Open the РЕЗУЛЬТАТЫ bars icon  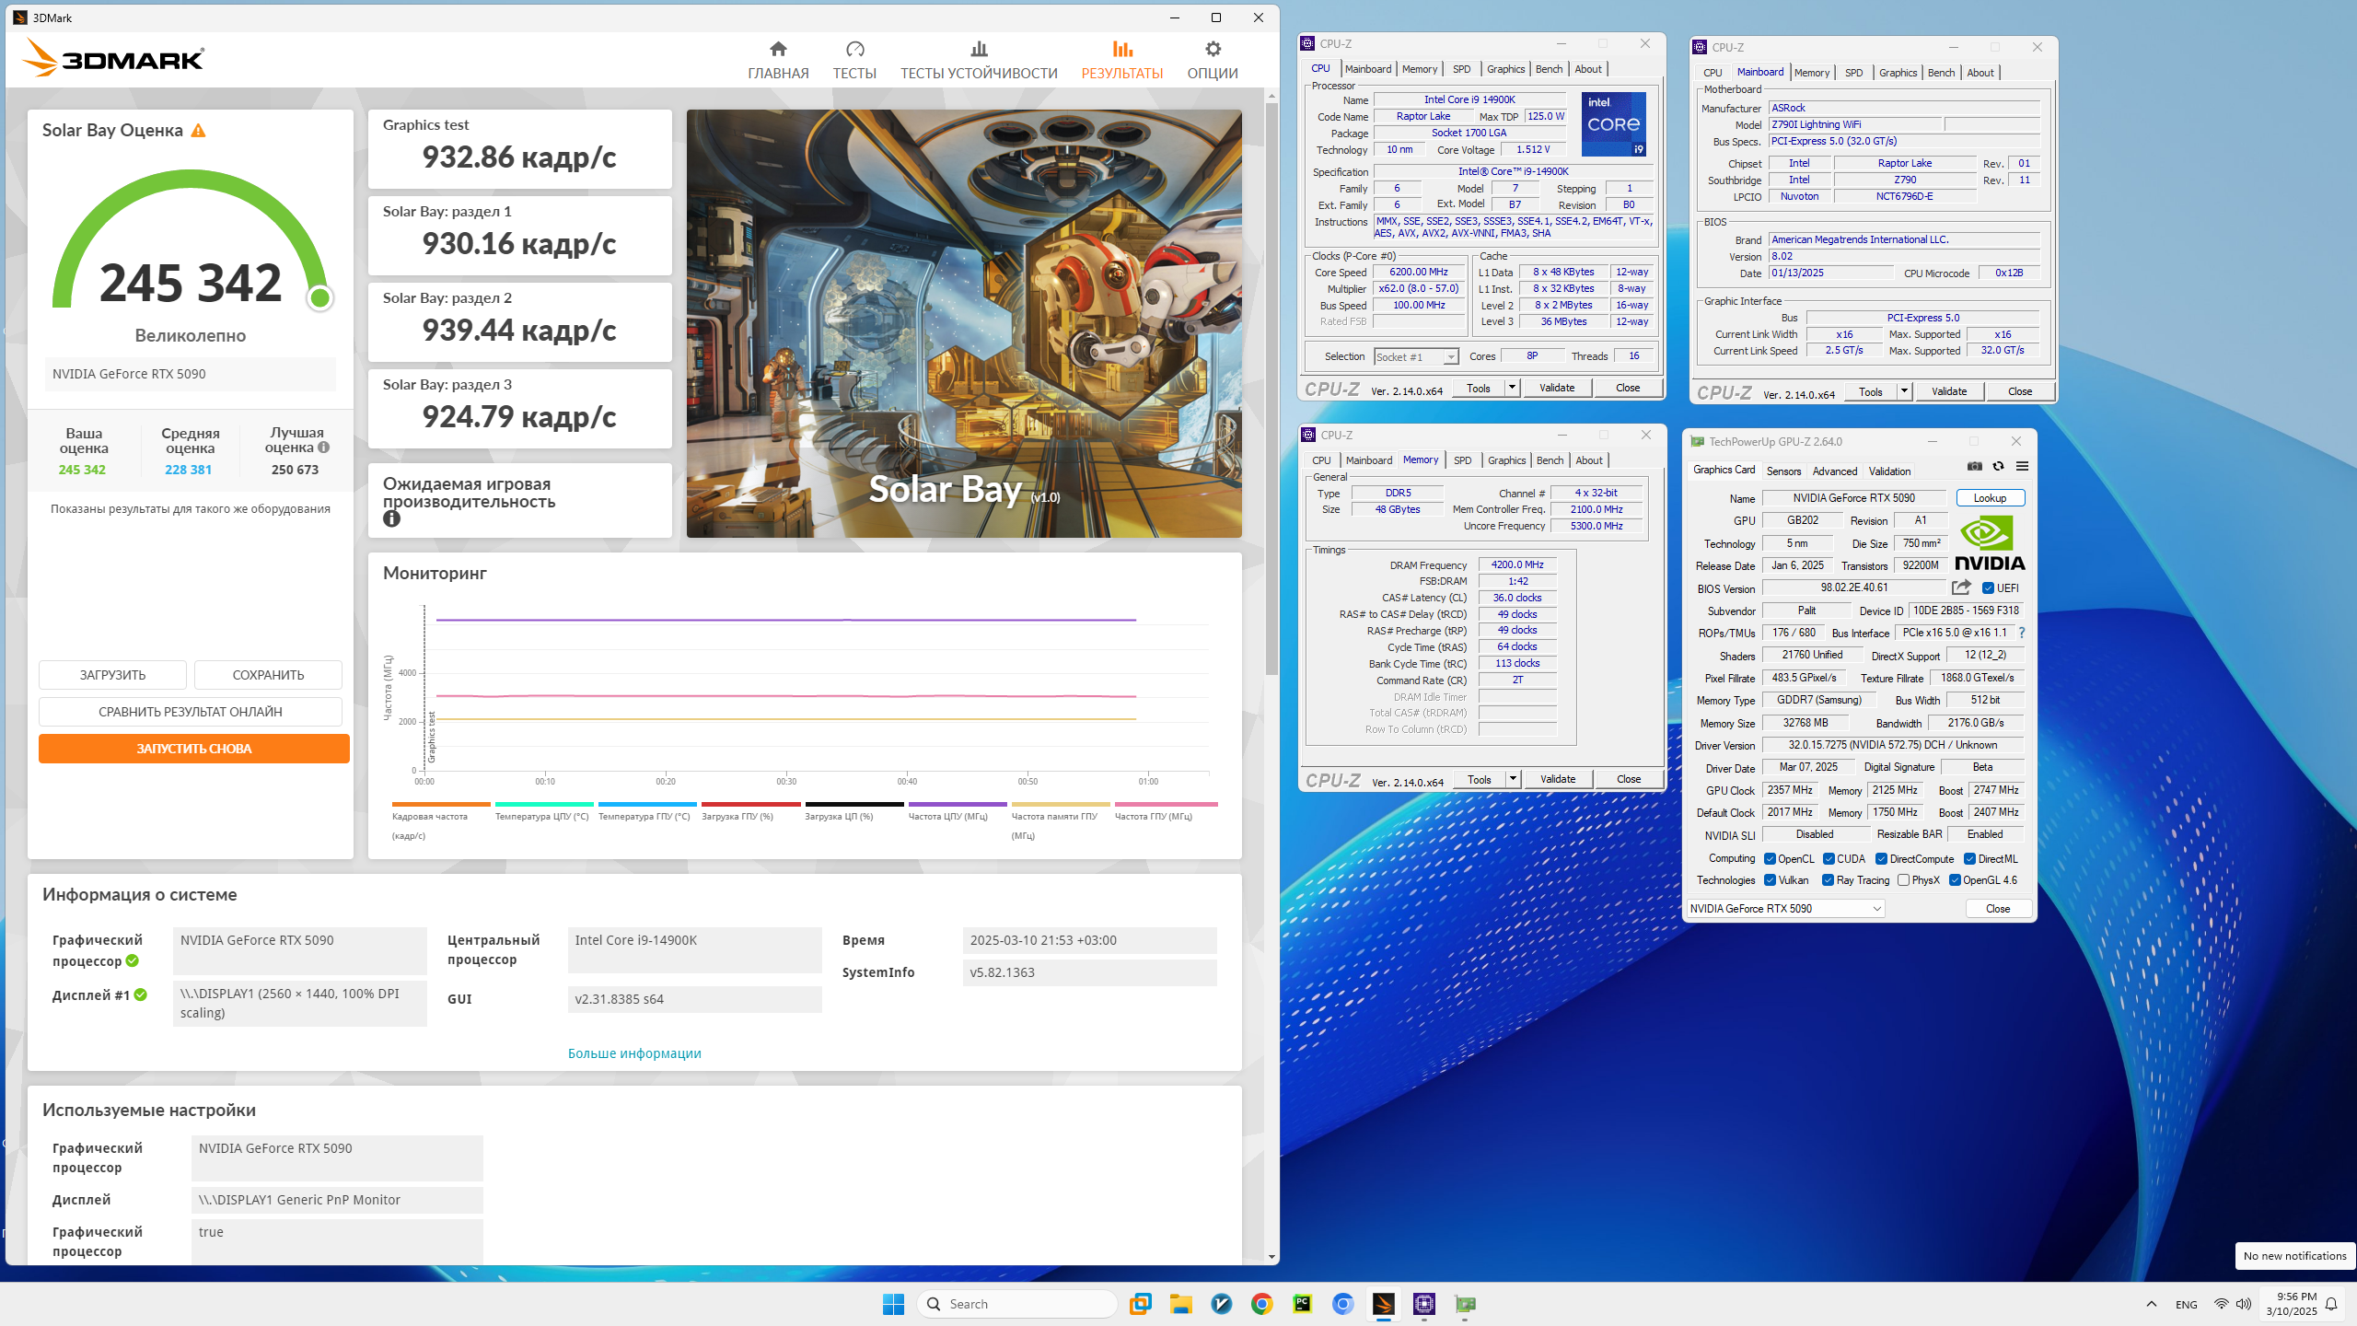click(1122, 49)
